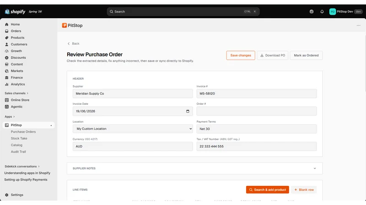Open Audit Trail submenu item

(18, 152)
